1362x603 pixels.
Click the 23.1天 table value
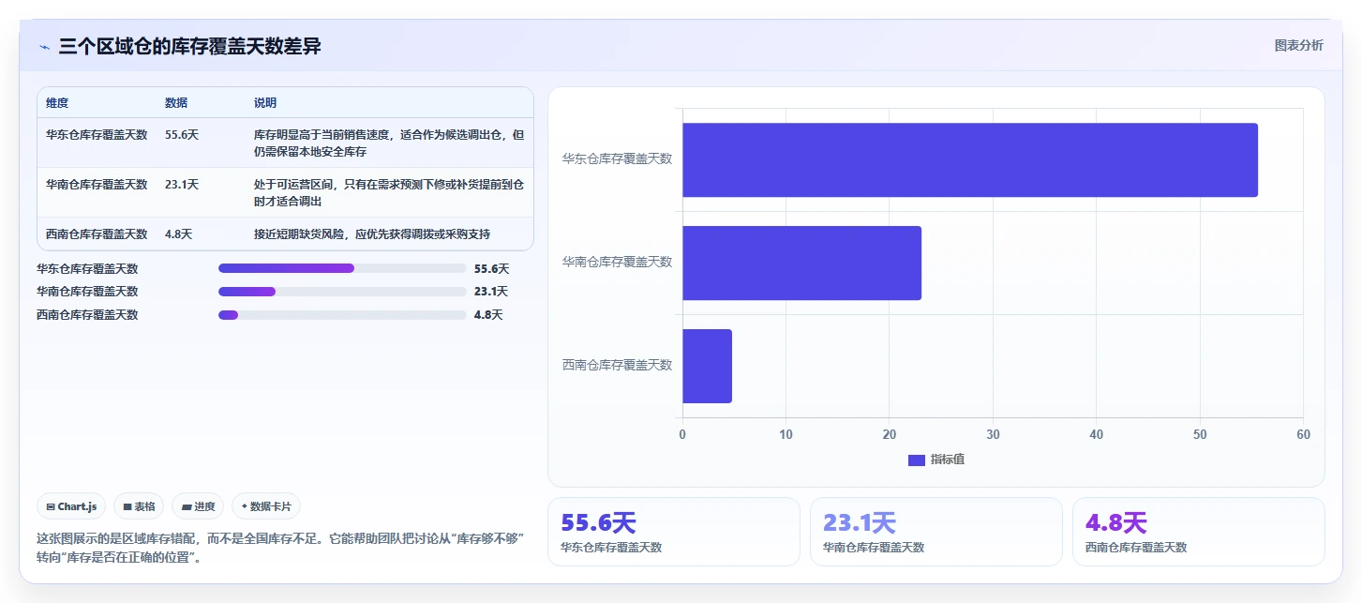pyautogui.click(x=182, y=185)
